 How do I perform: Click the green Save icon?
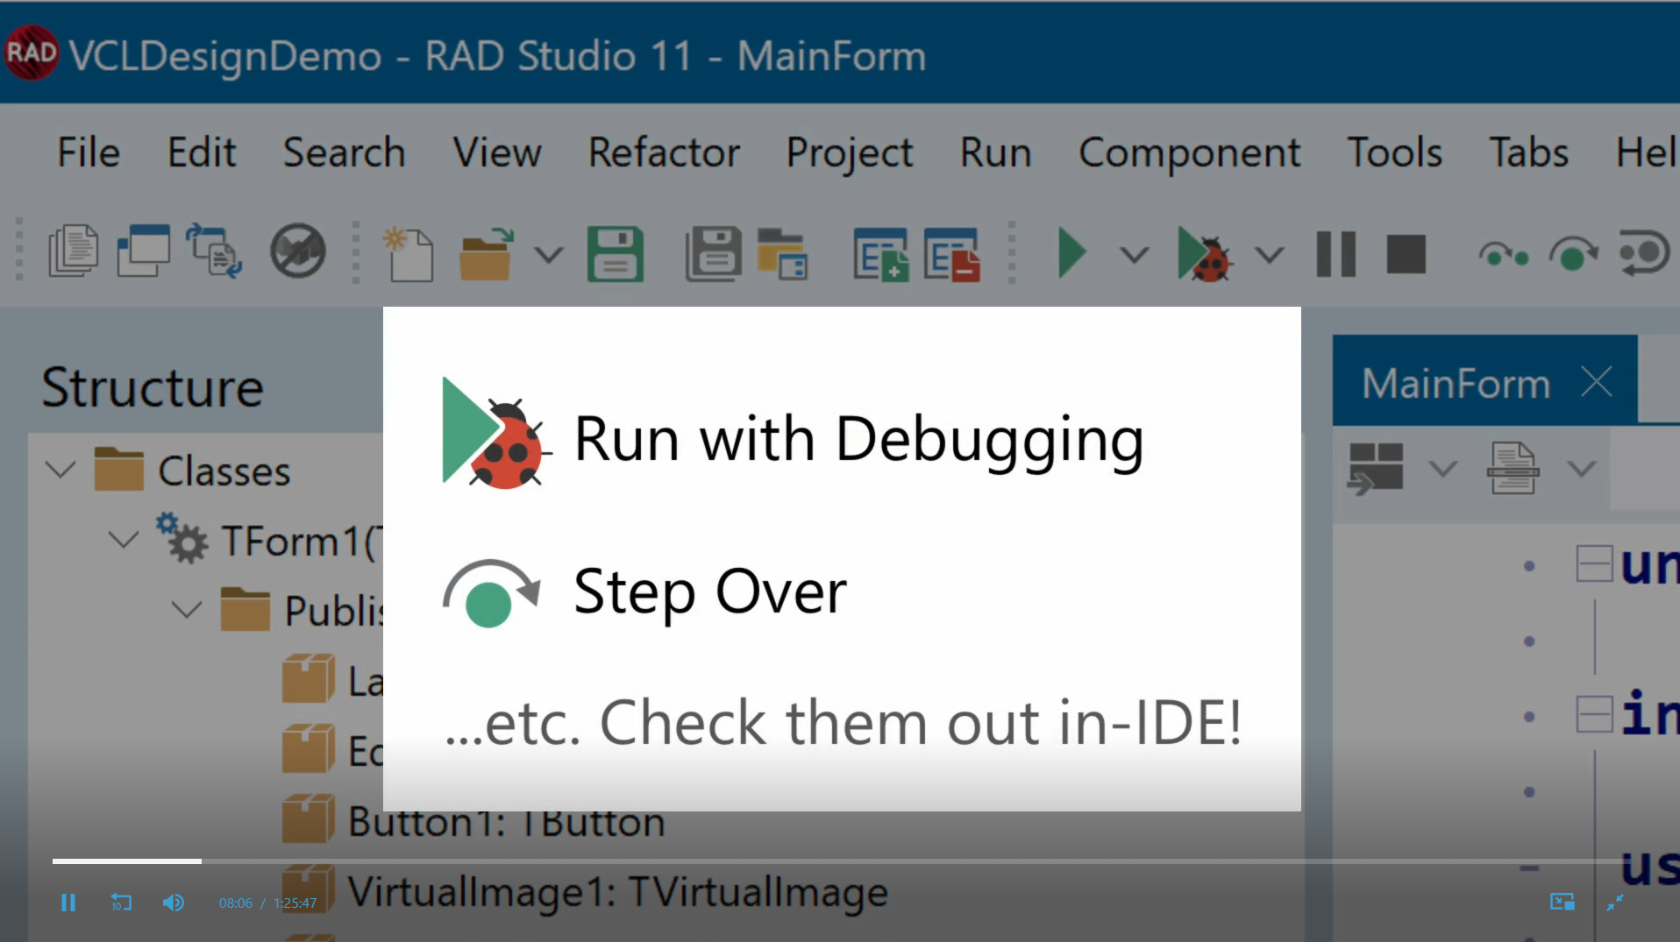[x=615, y=254]
